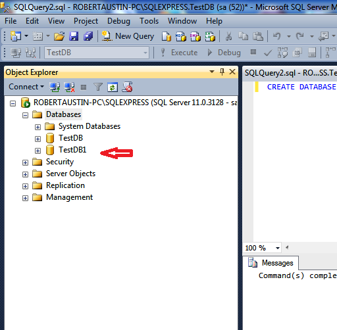Click the Save All icon
Image resolution: width=337 pixels, height=330 pixels.
point(88,36)
